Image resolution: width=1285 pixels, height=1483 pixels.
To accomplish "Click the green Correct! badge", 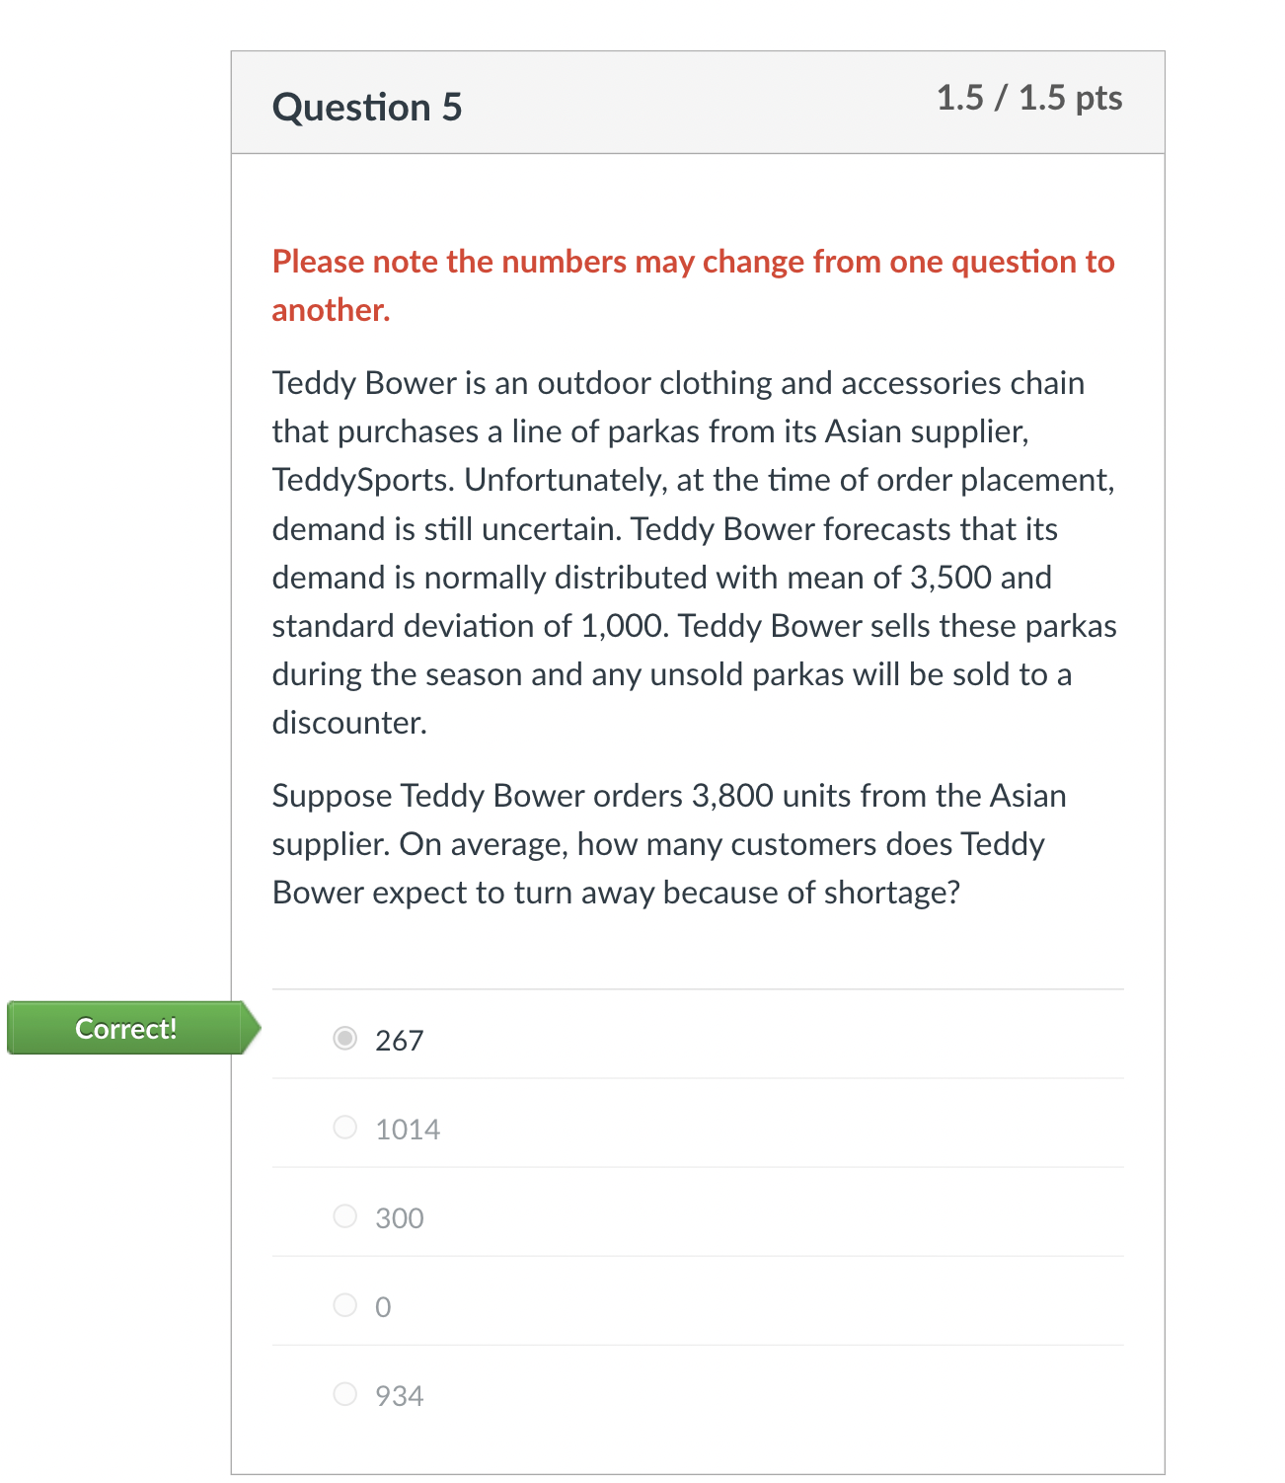I will point(125,1028).
